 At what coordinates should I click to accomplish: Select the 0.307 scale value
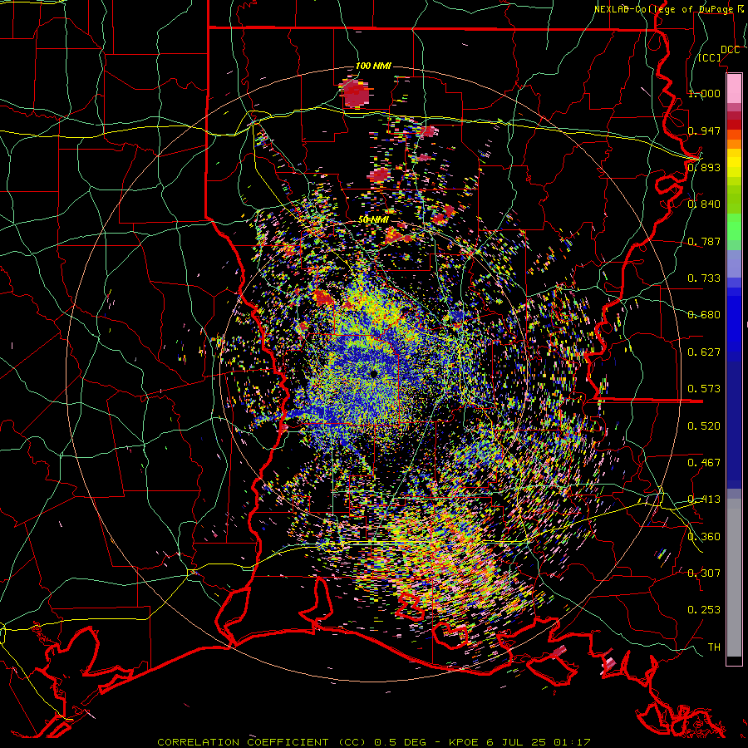704,573
